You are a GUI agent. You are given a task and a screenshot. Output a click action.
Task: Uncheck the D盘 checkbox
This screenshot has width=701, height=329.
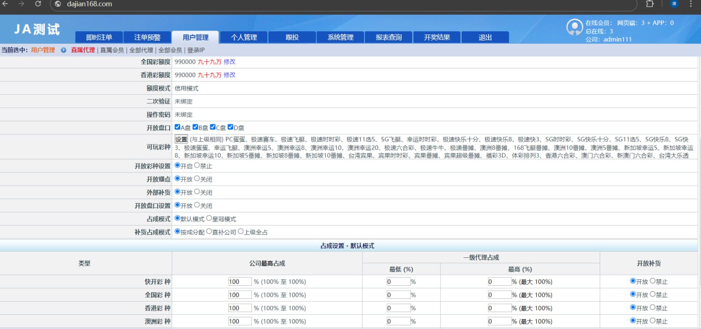point(231,128)
